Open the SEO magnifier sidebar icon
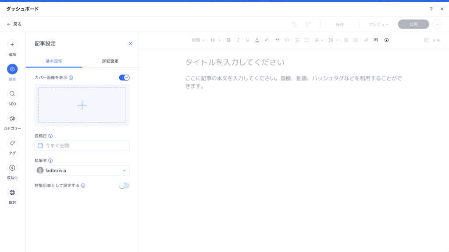Image resolution: width=449 pixels, height=252 pixels. 12,94
